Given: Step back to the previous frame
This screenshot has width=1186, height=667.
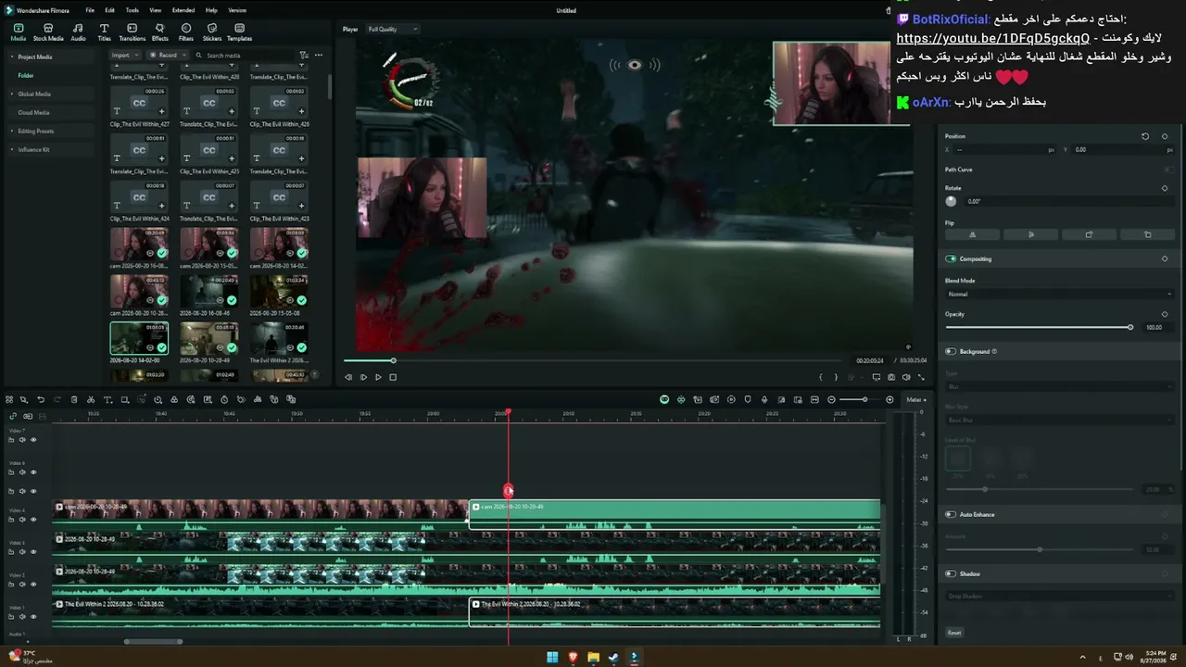Looking at the screenshot, I should (348, 377).
